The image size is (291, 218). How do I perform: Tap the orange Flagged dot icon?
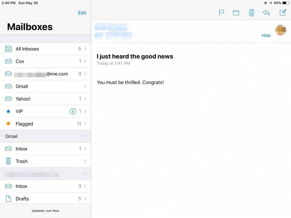8,124
